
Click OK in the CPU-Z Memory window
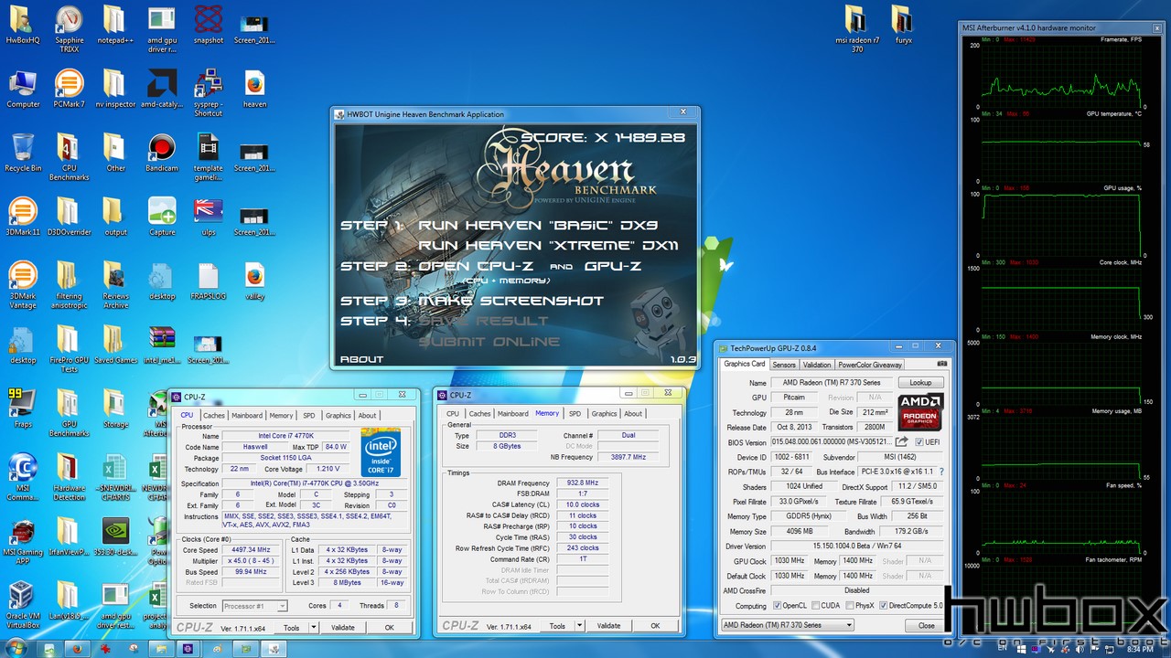click(655, 626)
